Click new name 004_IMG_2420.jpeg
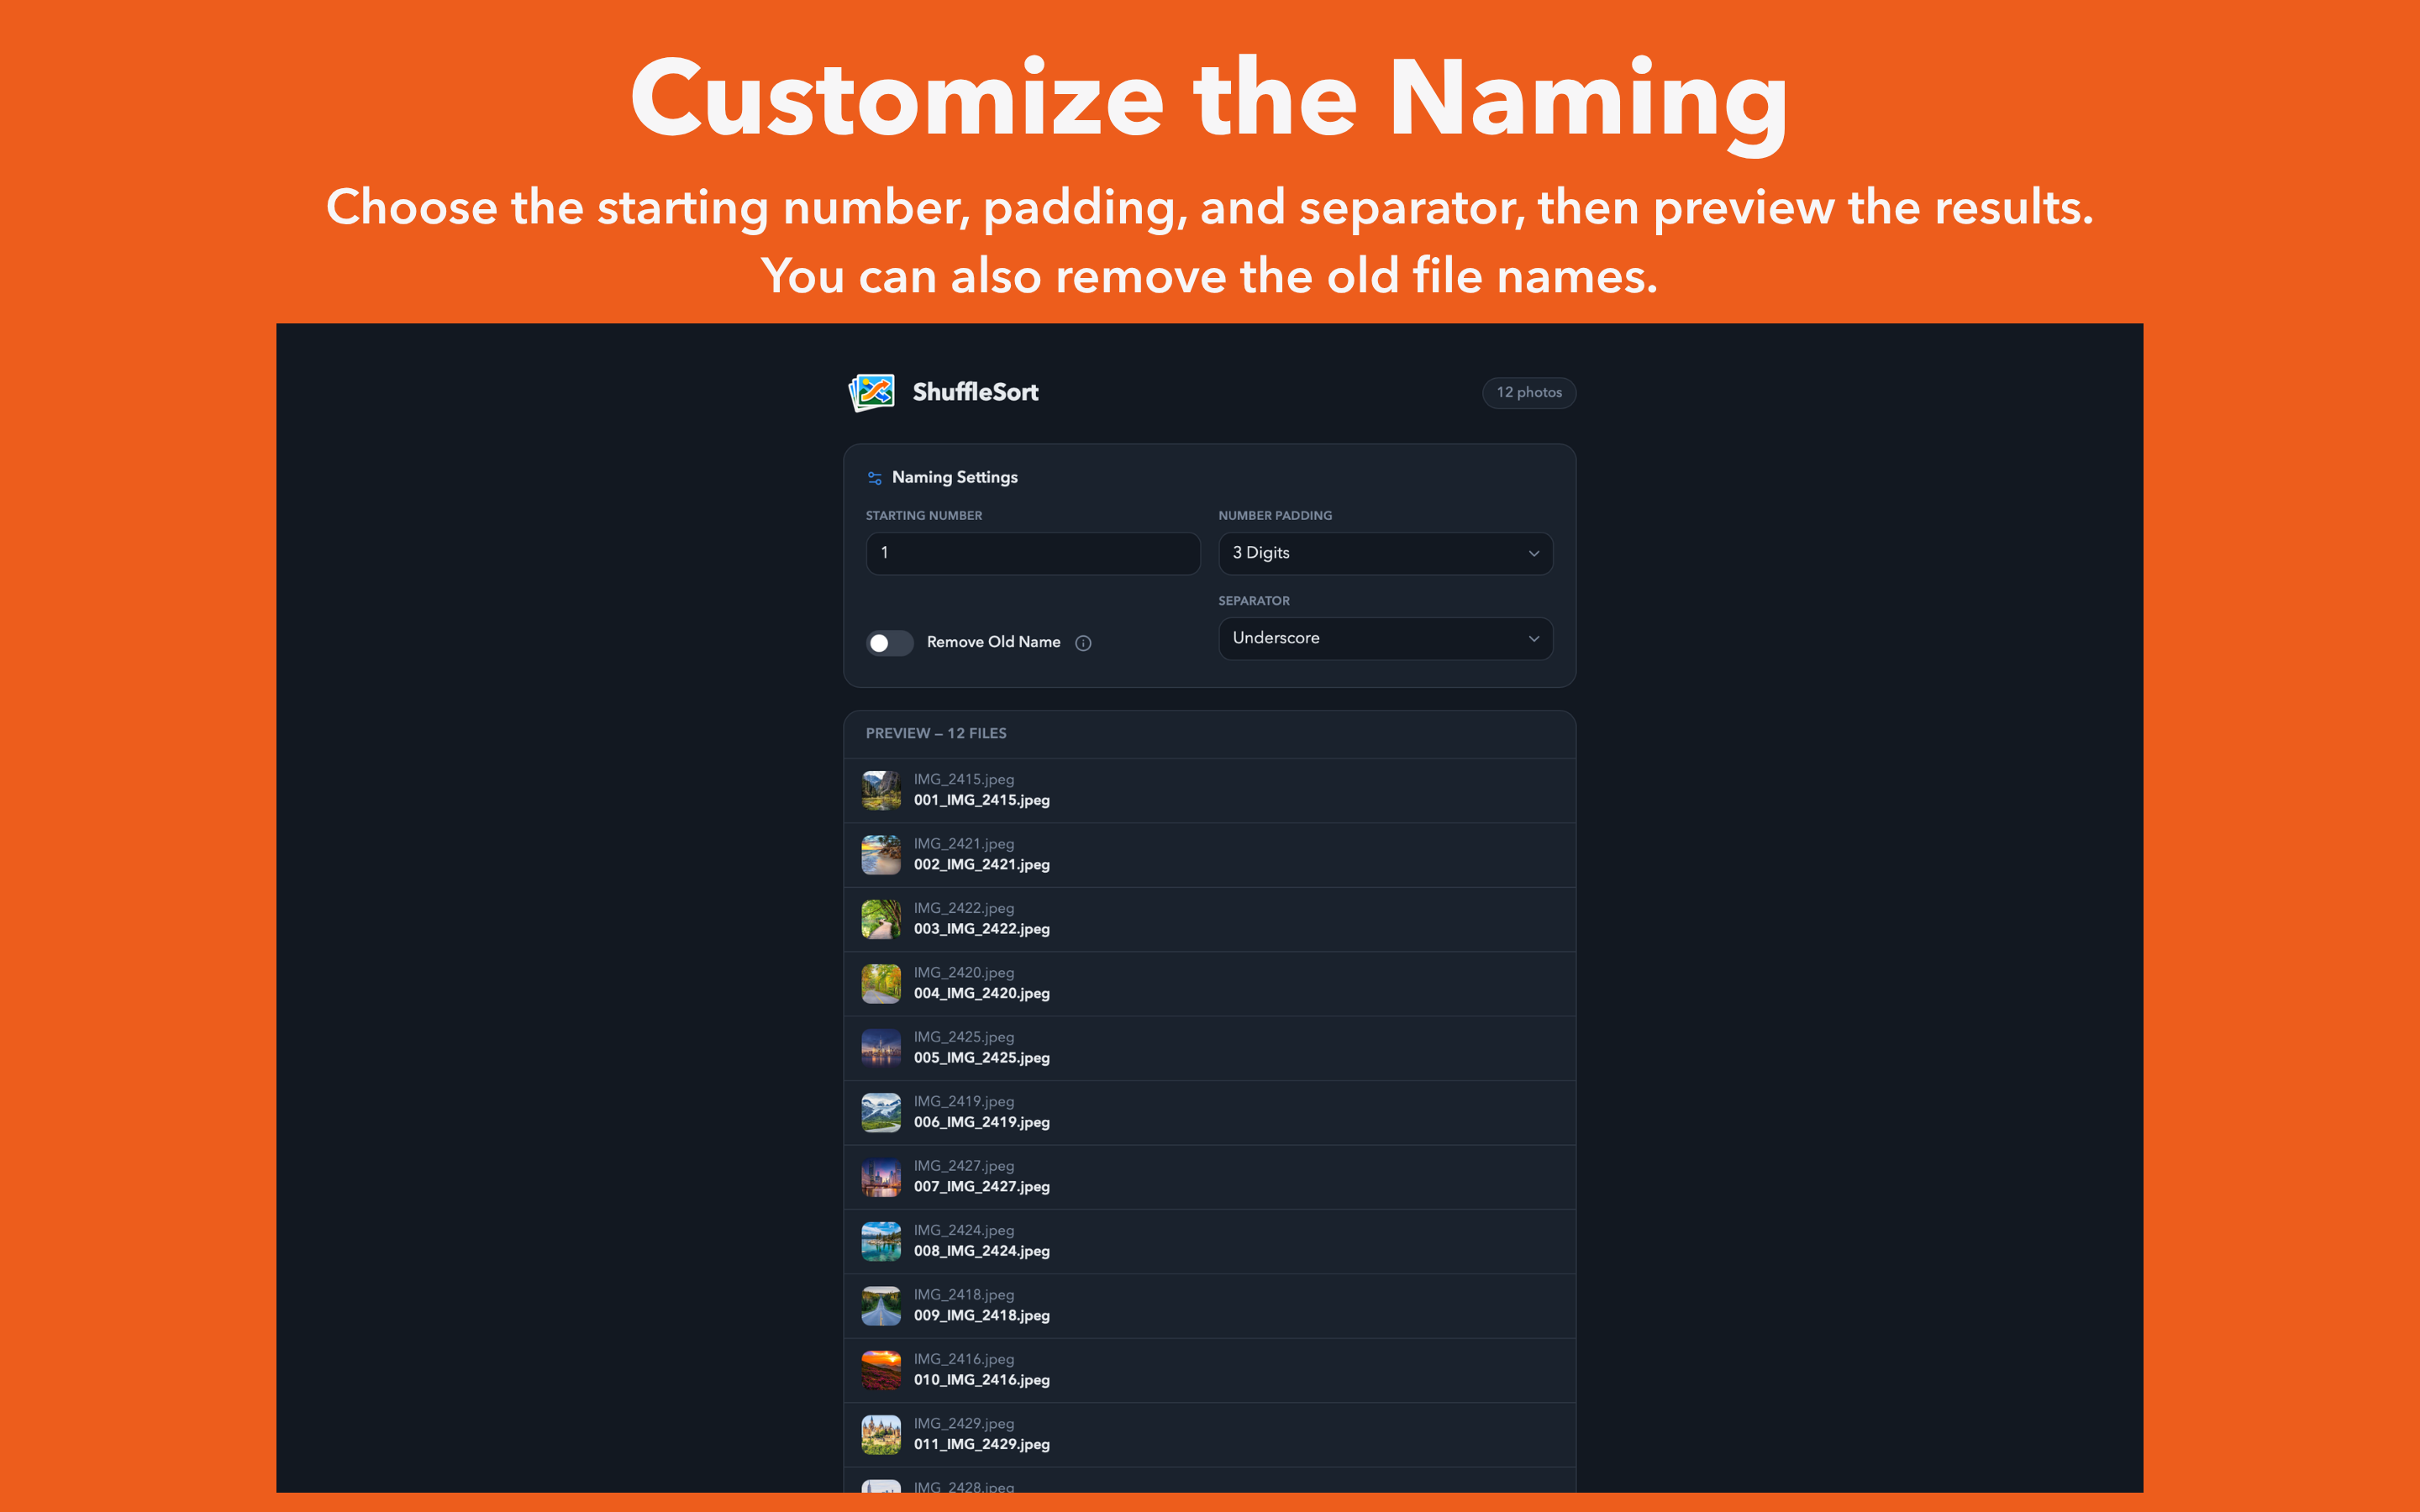The image size is (2420, 1512). click(x=981, y=994)
